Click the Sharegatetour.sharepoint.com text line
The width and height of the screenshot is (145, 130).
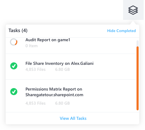pos(54,95)
